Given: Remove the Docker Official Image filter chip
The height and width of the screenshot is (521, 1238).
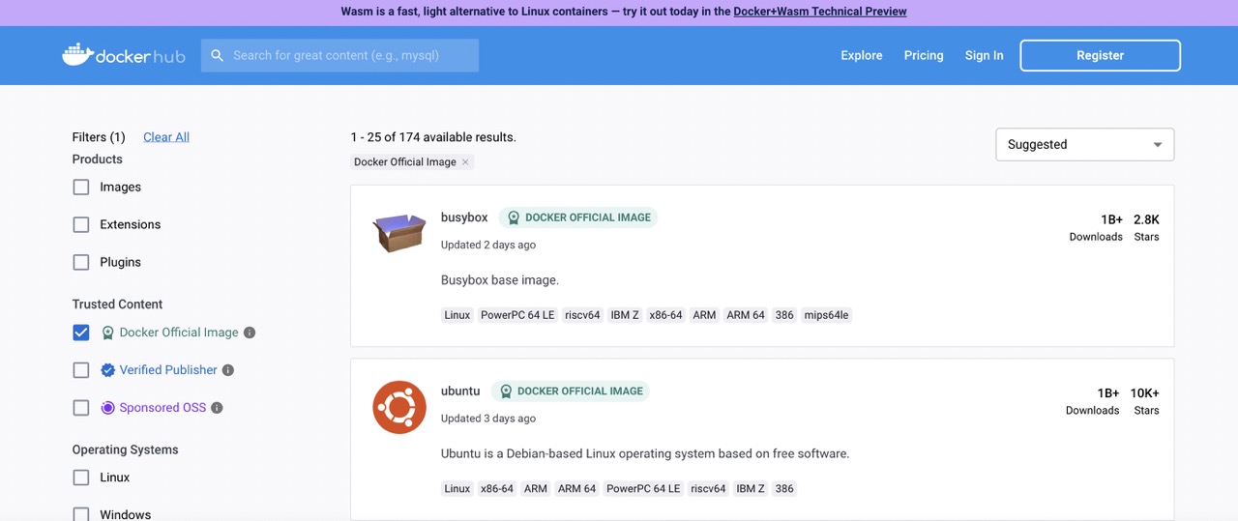Looking at the screenshot, I should [465, 162].
